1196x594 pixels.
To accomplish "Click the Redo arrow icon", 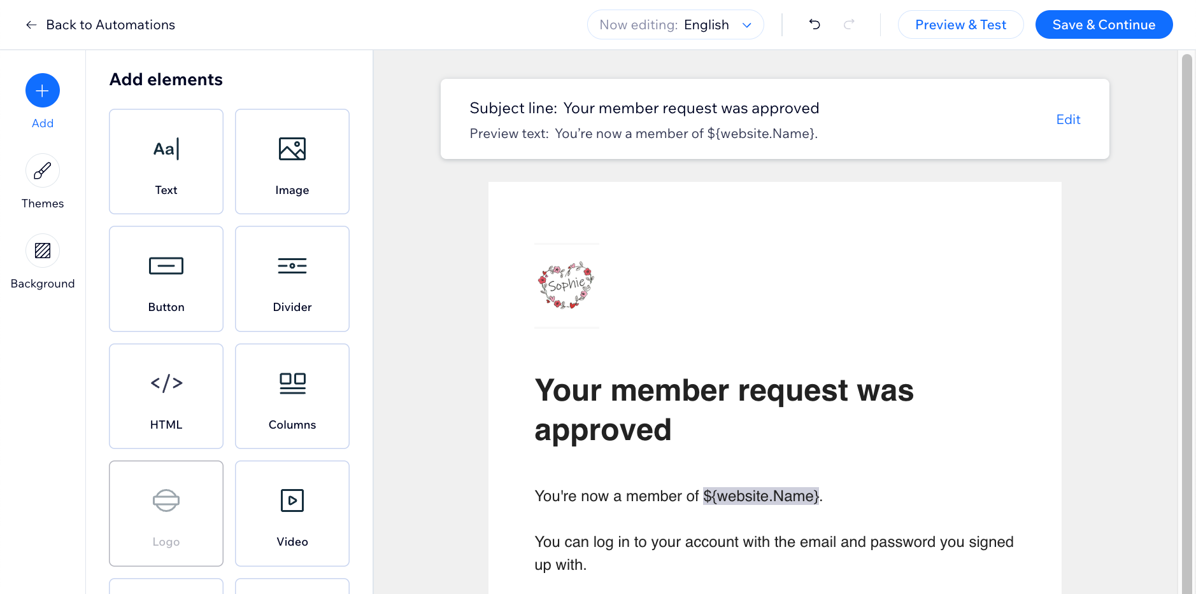I will 849,24.
